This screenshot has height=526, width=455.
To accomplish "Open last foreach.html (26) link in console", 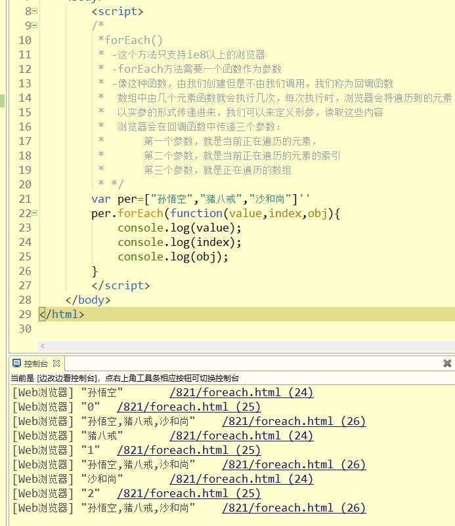I will [x=294, y=508].
